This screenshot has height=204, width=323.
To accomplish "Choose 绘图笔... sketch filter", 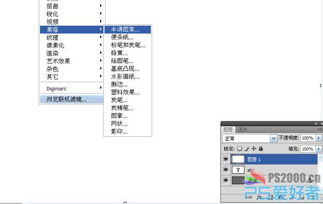I will pyautogui.click(x=128, y=61).
